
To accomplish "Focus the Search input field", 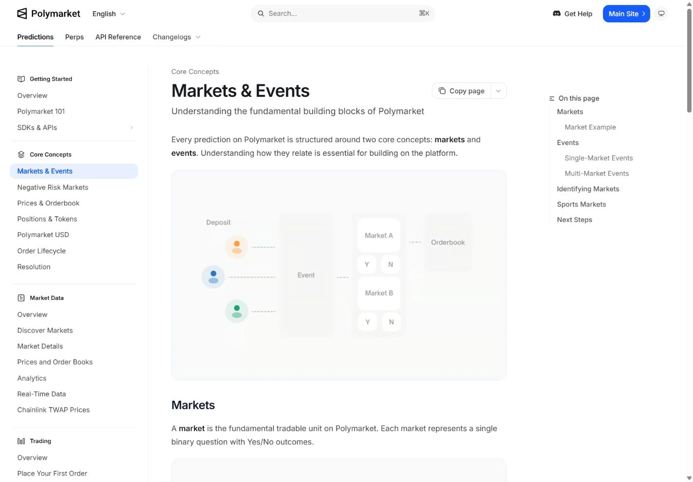I will pyautogui.click(x=343, y=14).
